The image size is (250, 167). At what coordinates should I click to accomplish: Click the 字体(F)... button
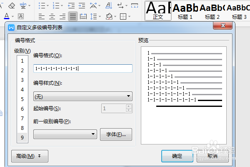point(116,134)
